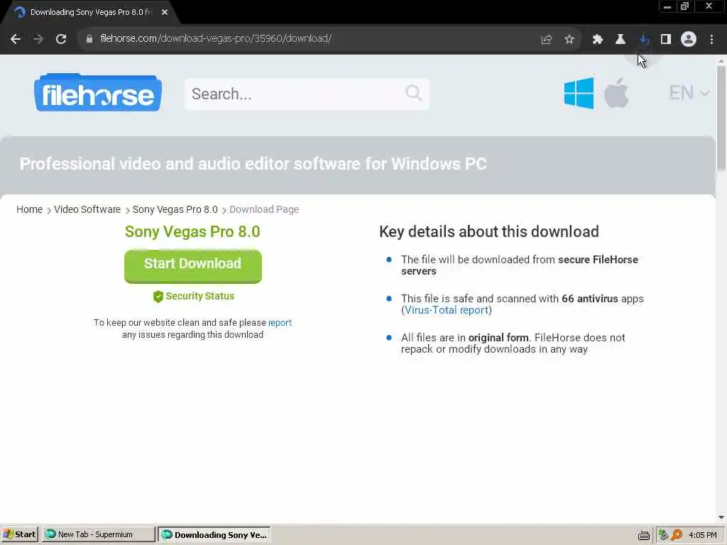Click the Professional video and audio editor banner text
727x545 pixels.
click(x=253, y=164)
